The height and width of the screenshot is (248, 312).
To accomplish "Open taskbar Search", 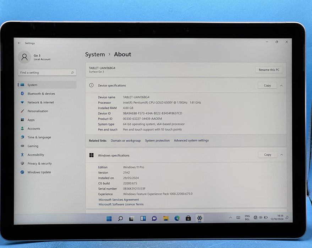I will pos(120,218).
